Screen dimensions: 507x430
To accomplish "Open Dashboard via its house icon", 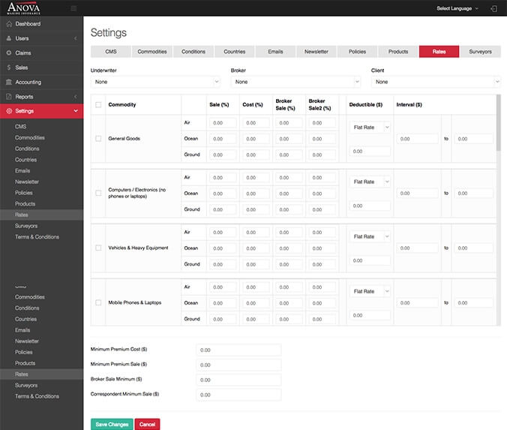I will 9,24.
